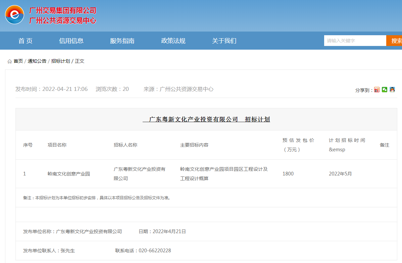
Task: Click the home icon in breadcrumb
Action: pyautogui.click(x=9, y=61)
